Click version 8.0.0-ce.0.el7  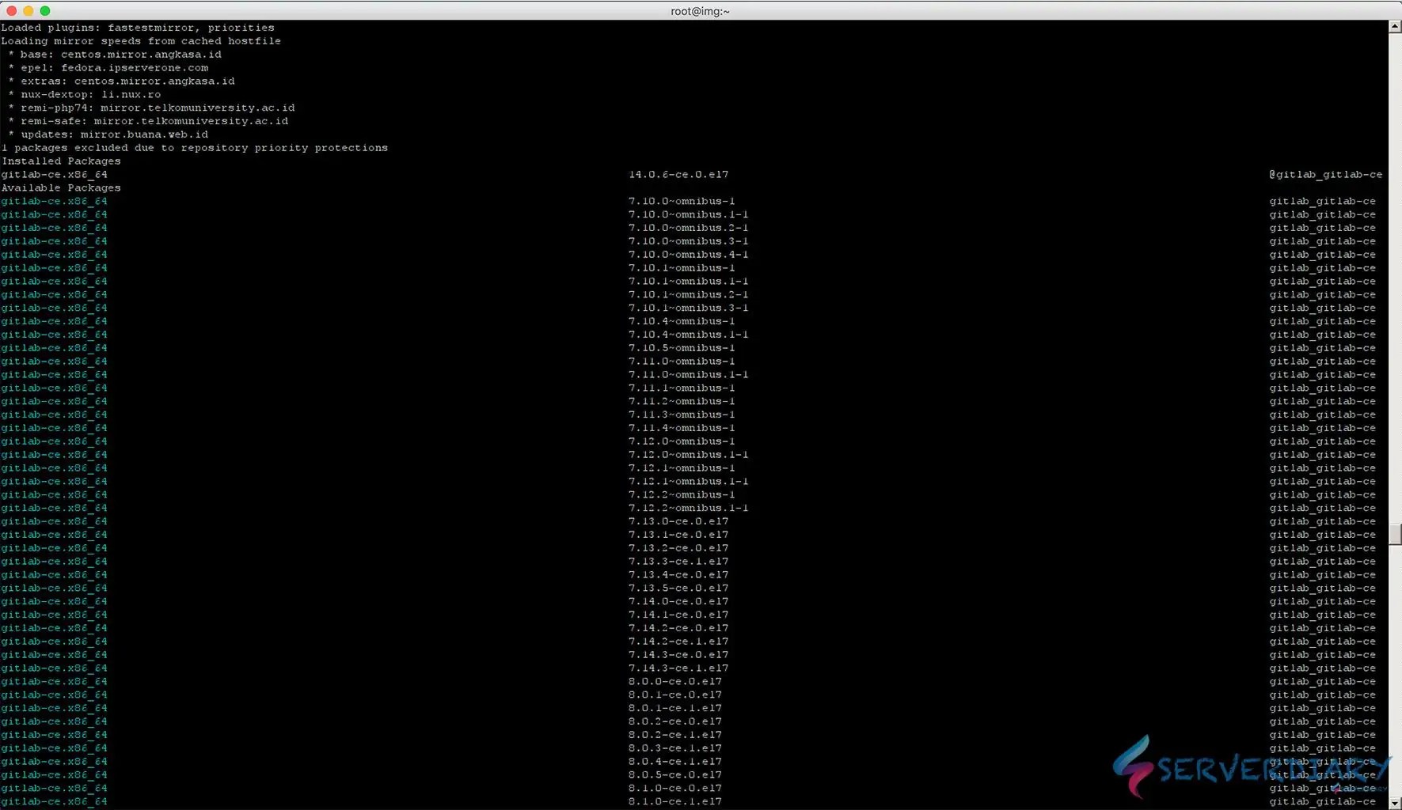click(675, 682)
